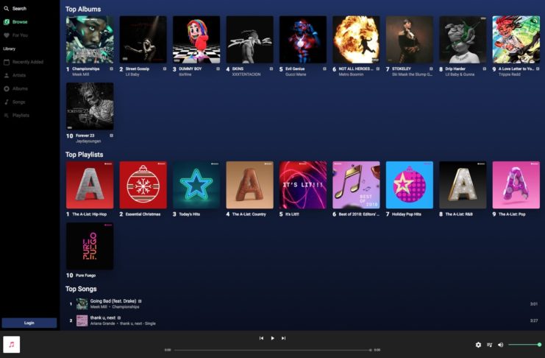Open the Forever 23 album cover

click(x=90, y=106)
